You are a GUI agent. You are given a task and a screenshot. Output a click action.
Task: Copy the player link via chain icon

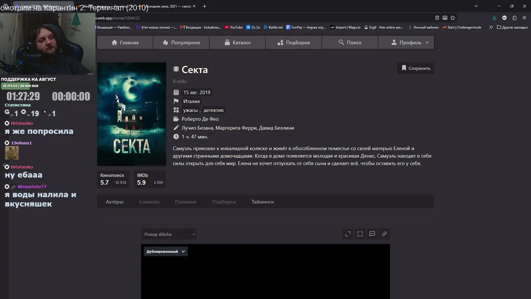click(x=384, y=234)
